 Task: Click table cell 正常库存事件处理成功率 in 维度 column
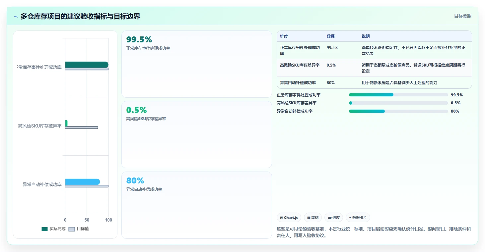(x=300, y=50)
